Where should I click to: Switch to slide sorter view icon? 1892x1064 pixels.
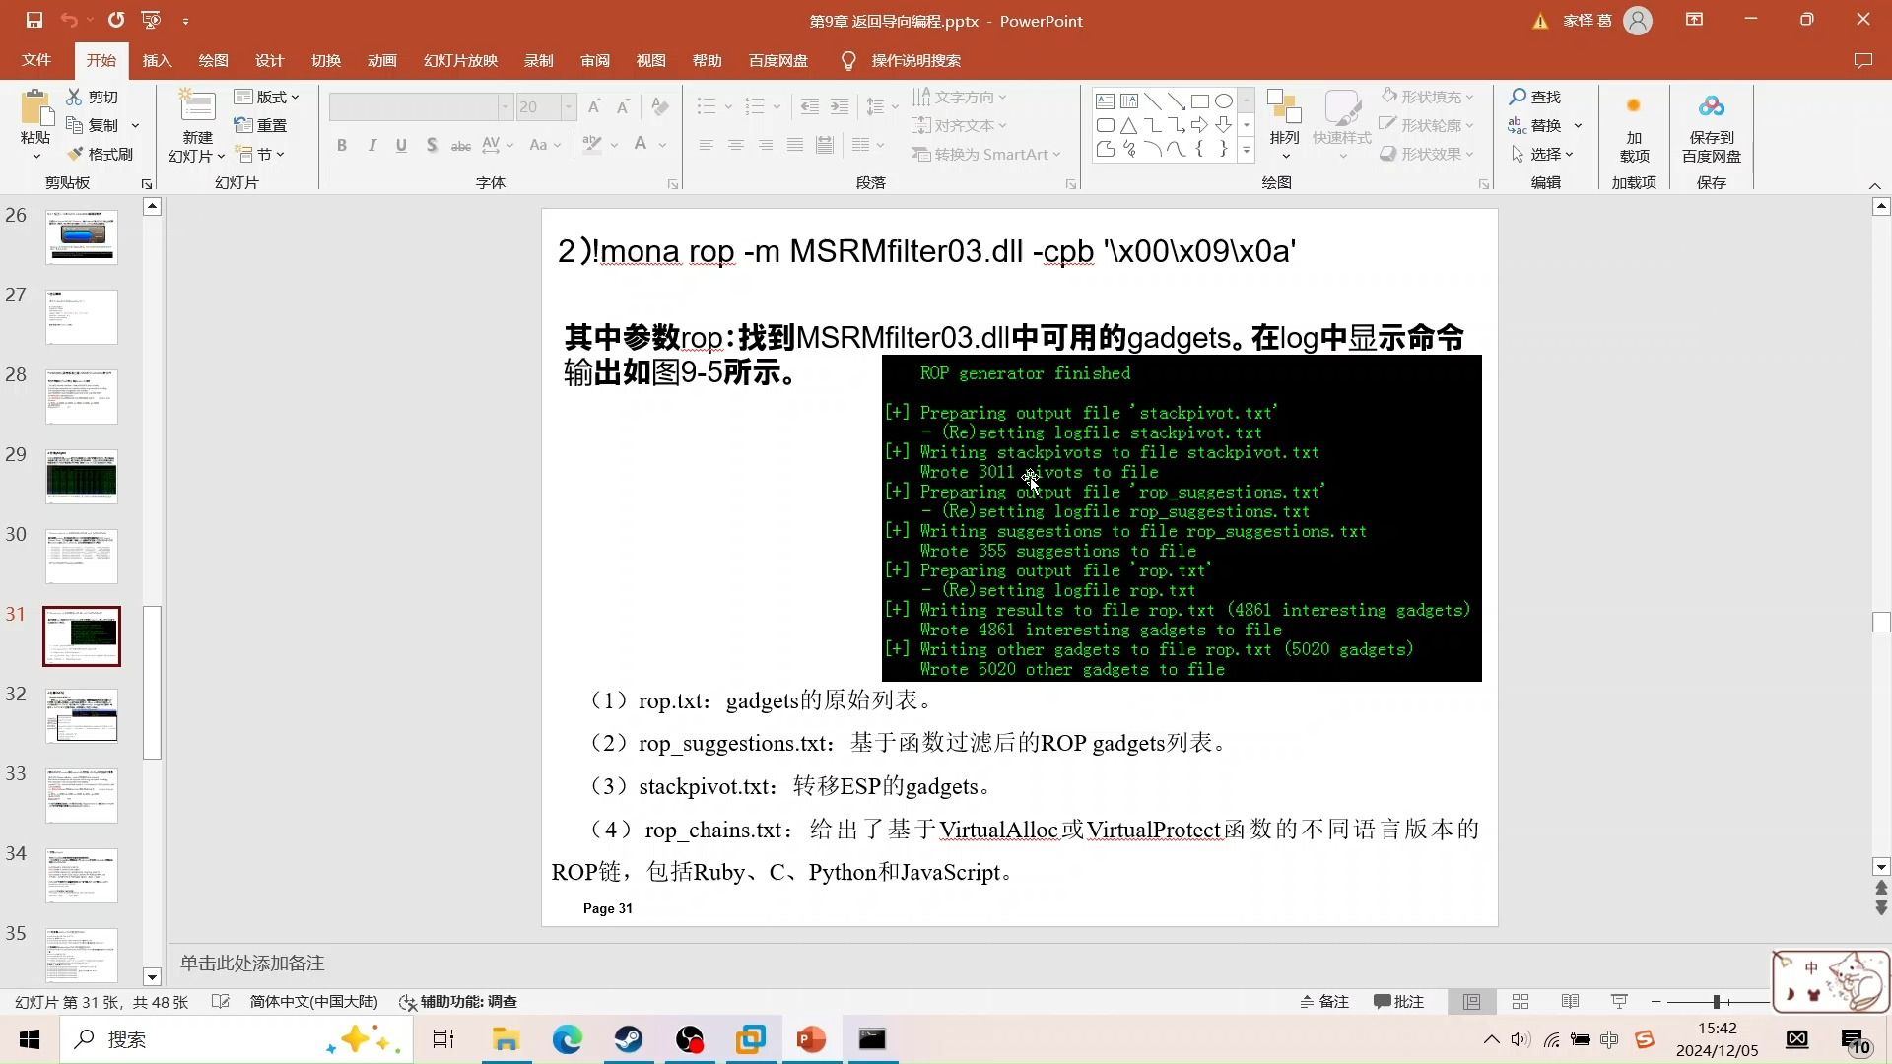(x=1520, y=1001)
